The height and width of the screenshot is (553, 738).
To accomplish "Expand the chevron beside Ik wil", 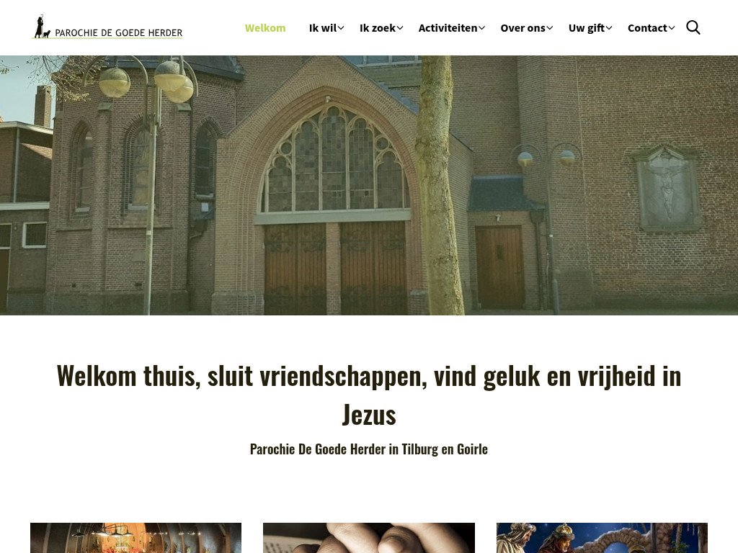I will 341,28.
